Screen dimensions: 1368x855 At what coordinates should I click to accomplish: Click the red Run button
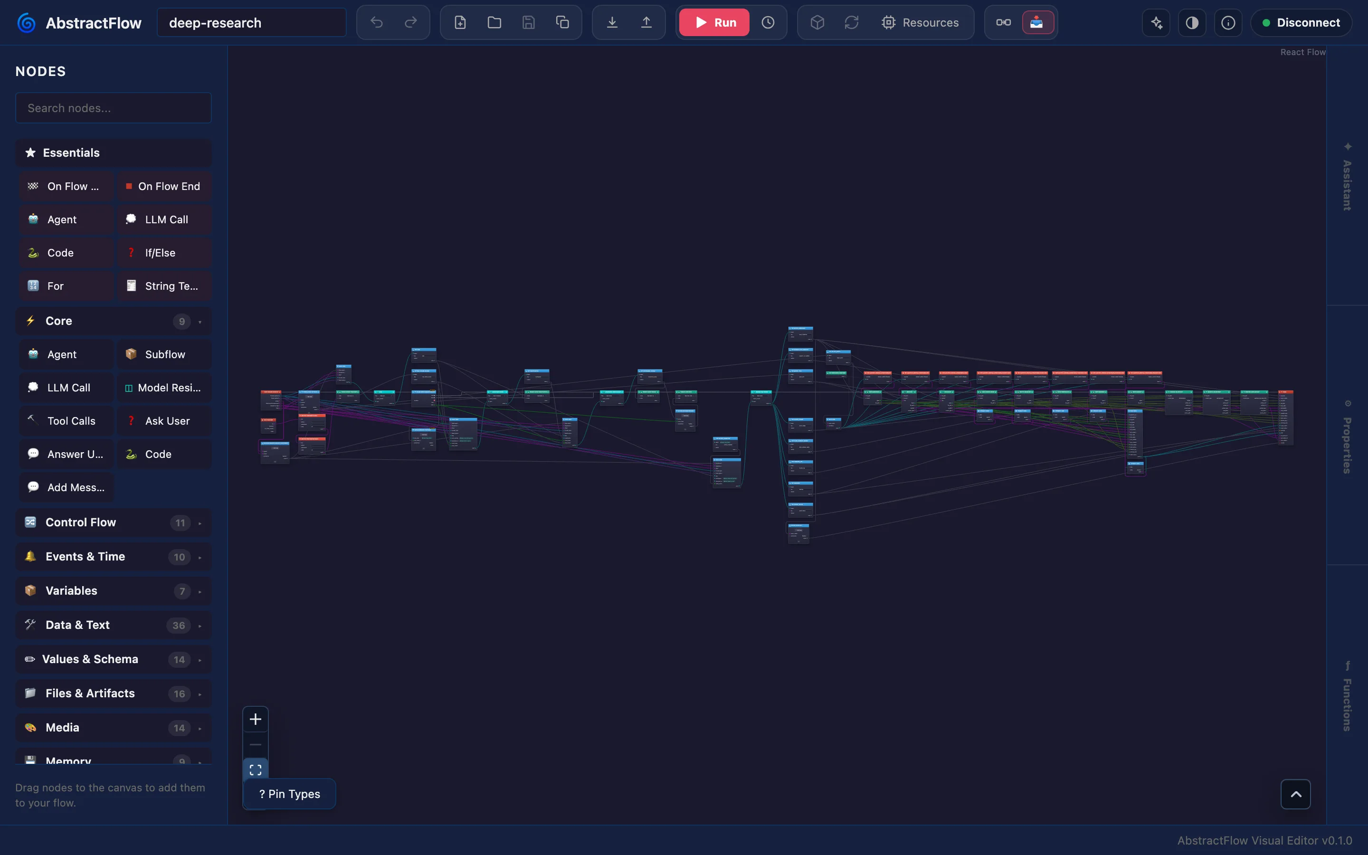(714, 23)
